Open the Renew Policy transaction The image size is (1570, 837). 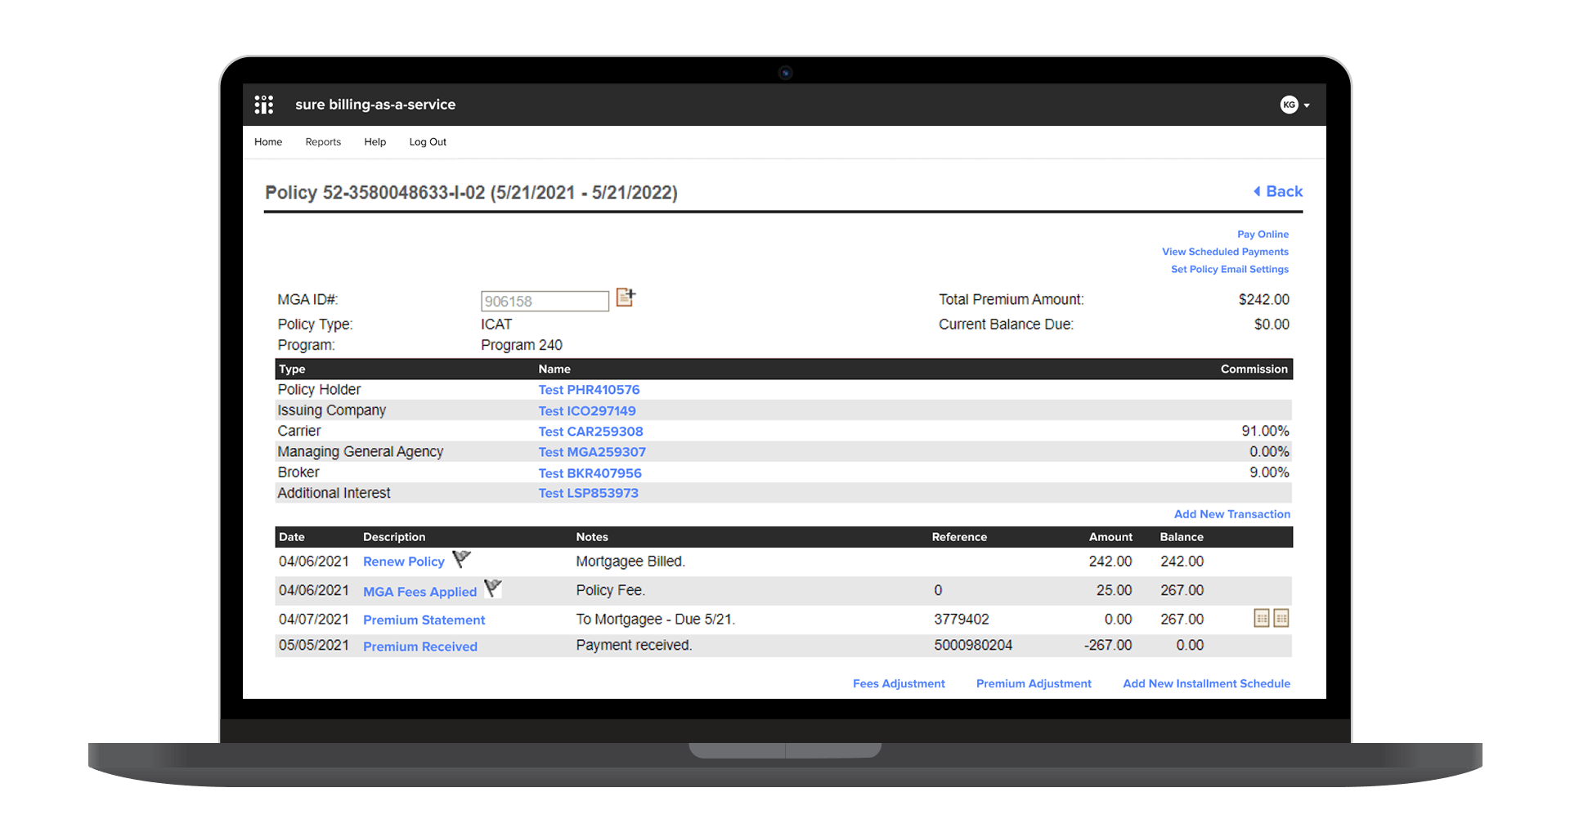click(404, 562)
